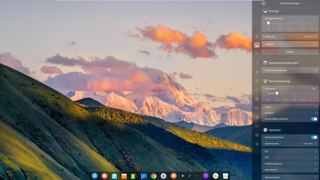Click the sound icon in the settings sidebar

pyautogui.click(x=257, y=90)
